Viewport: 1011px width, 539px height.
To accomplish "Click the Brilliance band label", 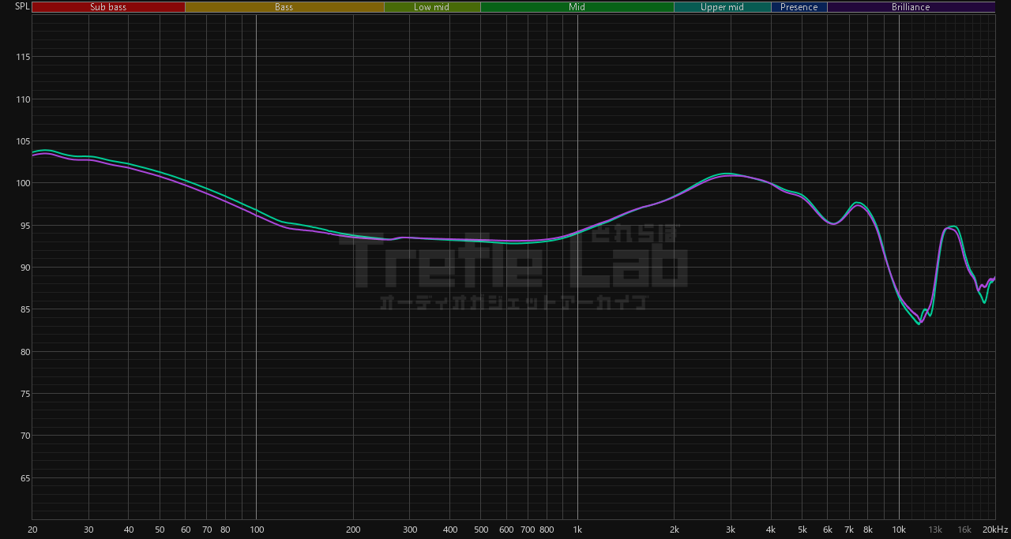I will 911,7.
